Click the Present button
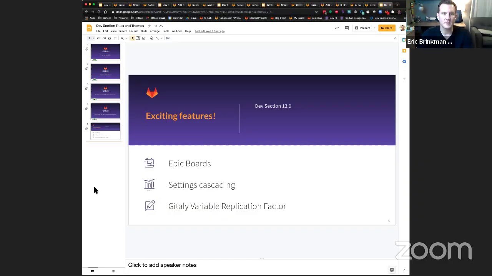 coord(362,28)
